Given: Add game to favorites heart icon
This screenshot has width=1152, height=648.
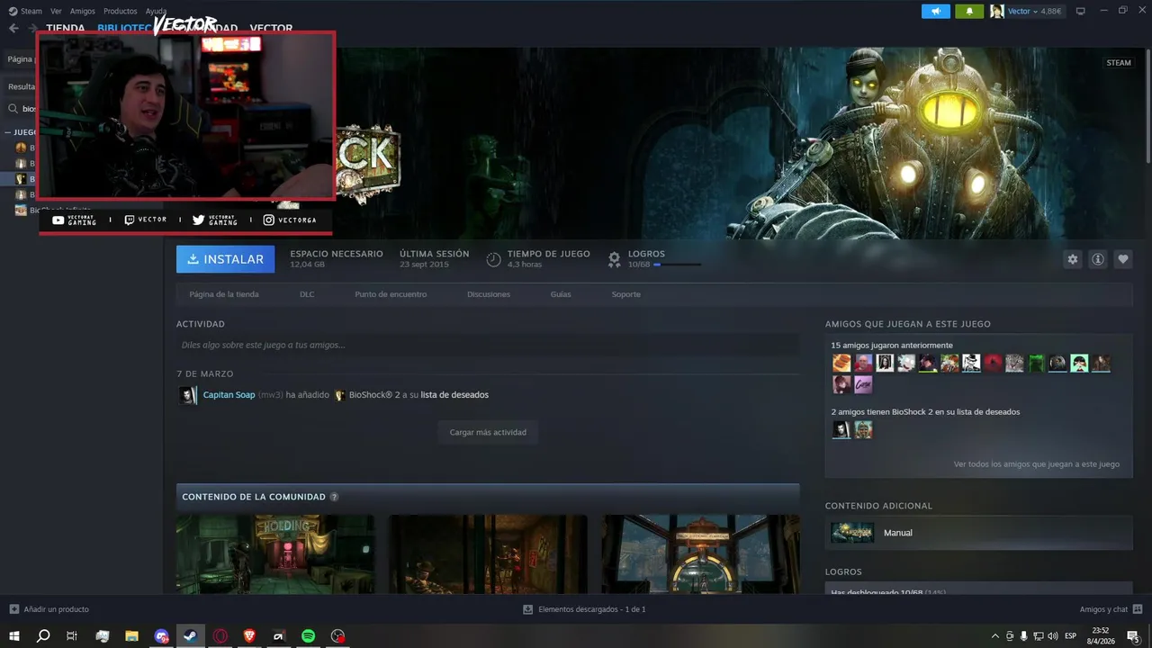Looking at the screenshot, I should coord(1123,259).
